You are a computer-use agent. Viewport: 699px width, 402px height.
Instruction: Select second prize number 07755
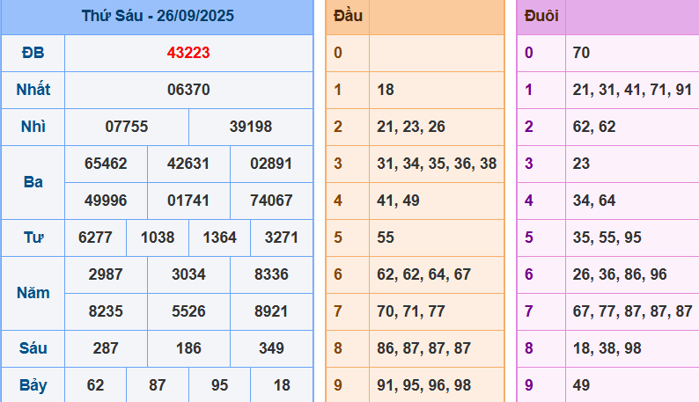127,127
